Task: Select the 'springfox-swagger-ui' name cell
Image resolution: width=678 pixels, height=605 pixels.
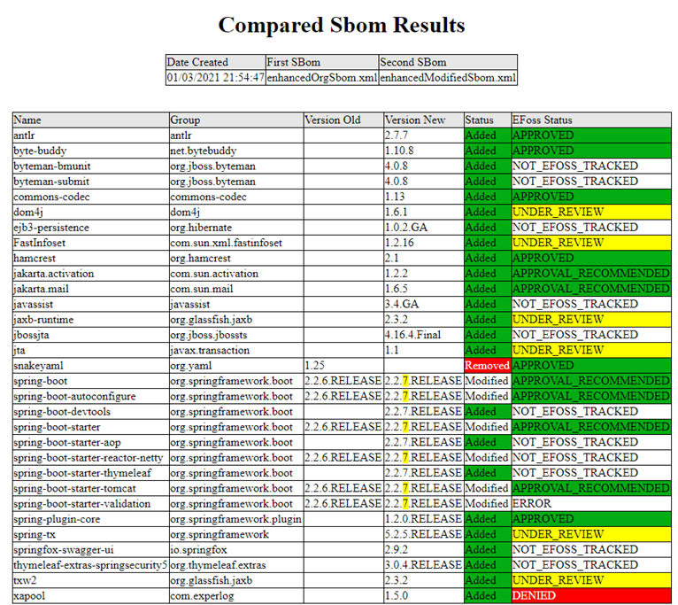Action: coord(91,550)
